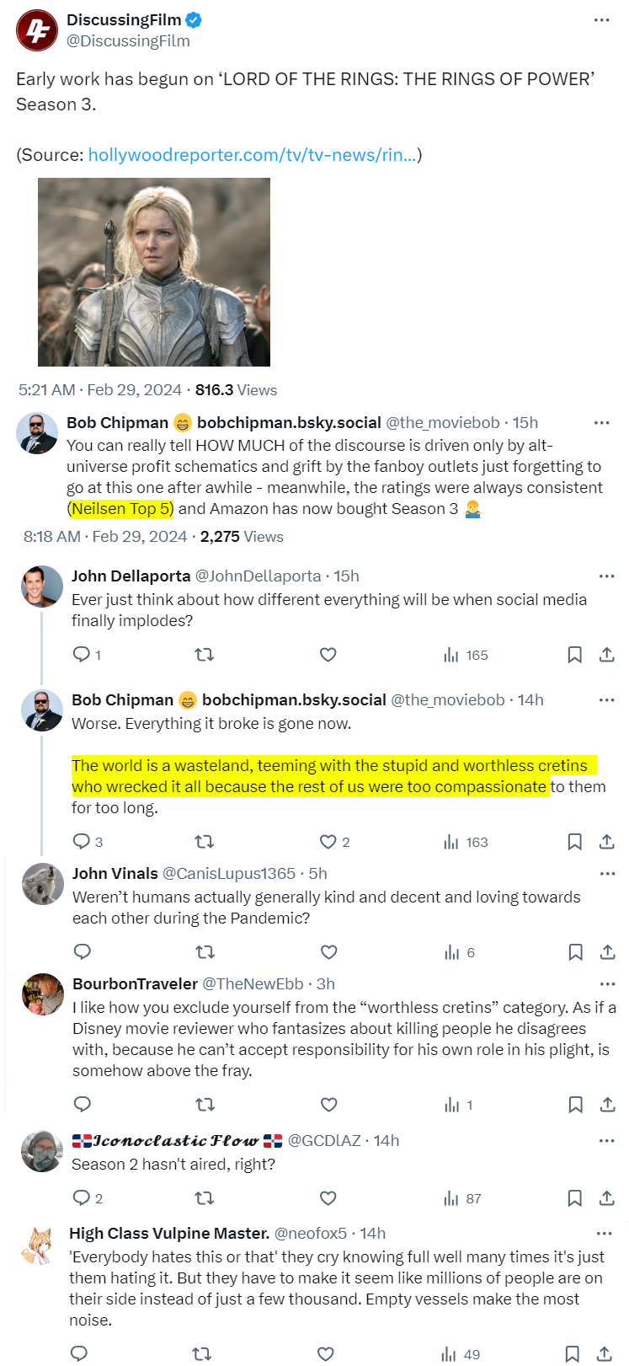Like Iconoclastic Flow's tweet
Screen dimensions: 629x1366
click(328, 1198)
